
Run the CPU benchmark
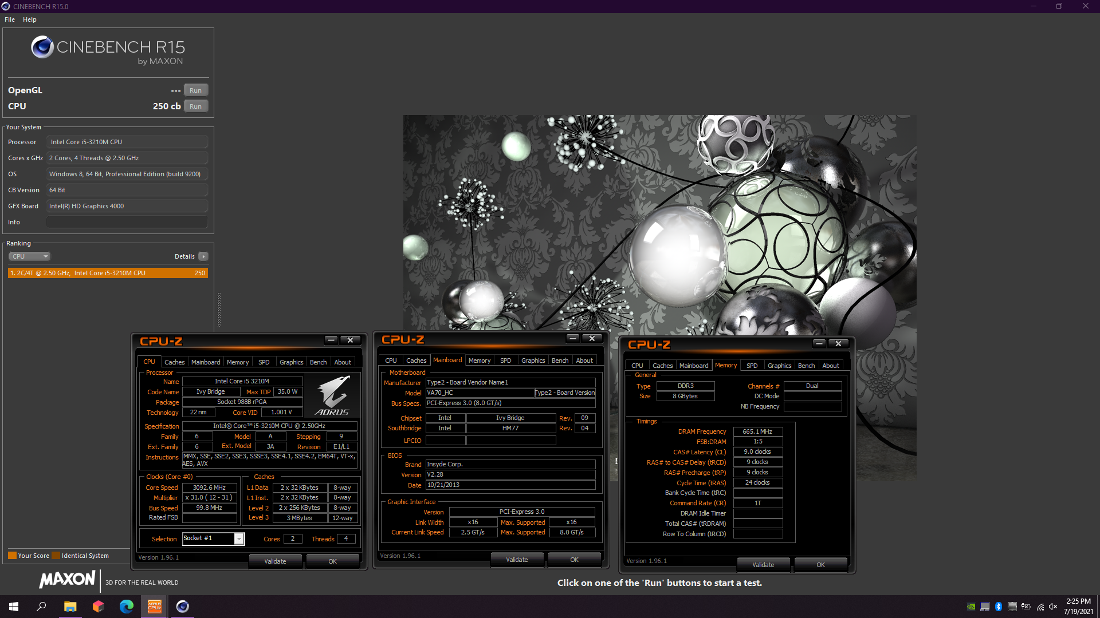[195, 106]
